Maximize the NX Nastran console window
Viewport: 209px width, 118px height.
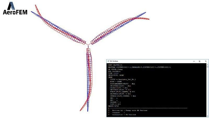coord(200,61)
